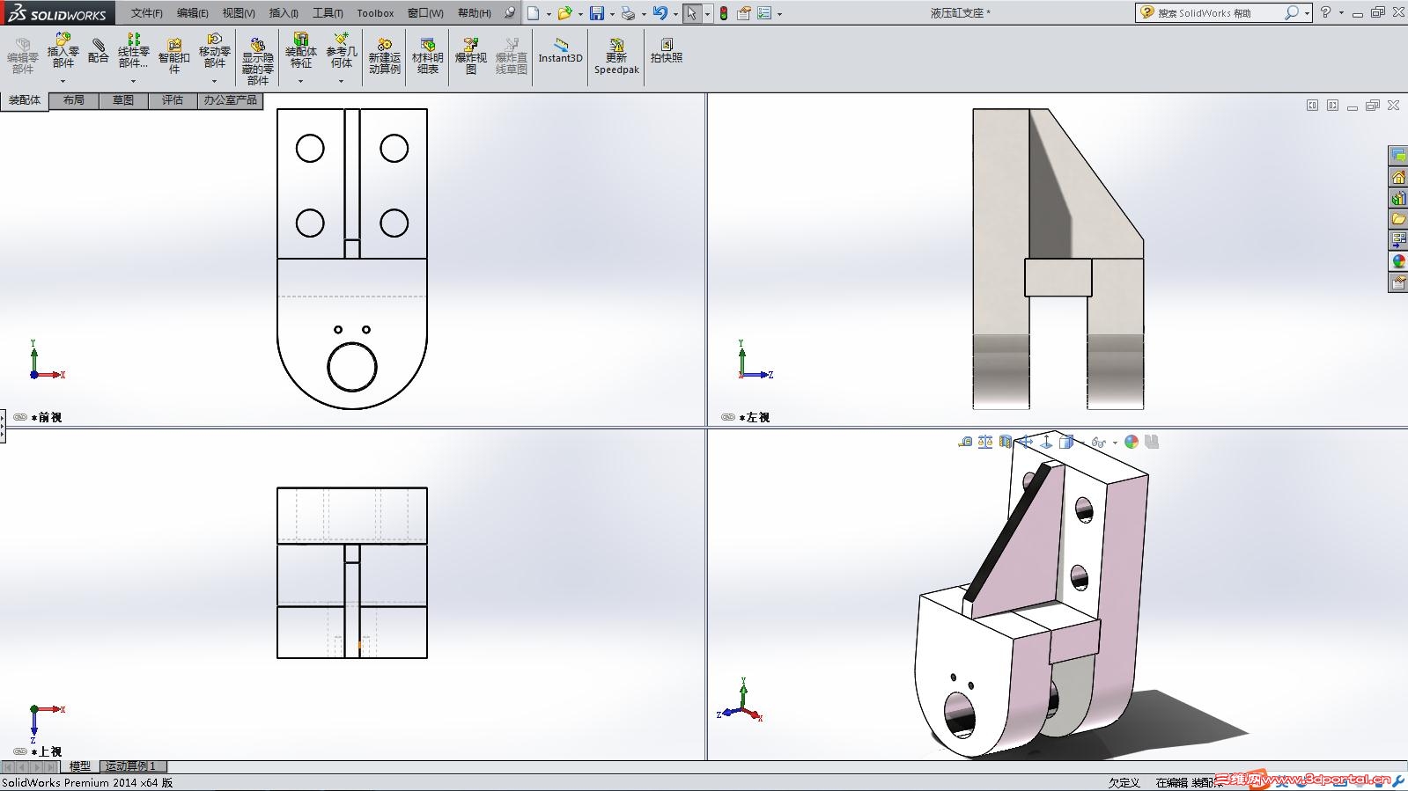Click the 欠定义 status bar text
Image resolution: width=1408 pixels, height=791 pixels.
coord(1124,782)
